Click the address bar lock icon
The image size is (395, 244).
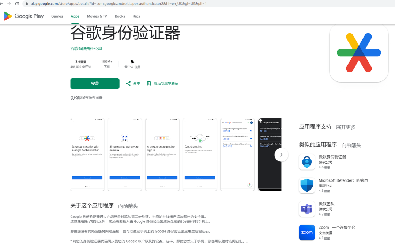(26, 4)
